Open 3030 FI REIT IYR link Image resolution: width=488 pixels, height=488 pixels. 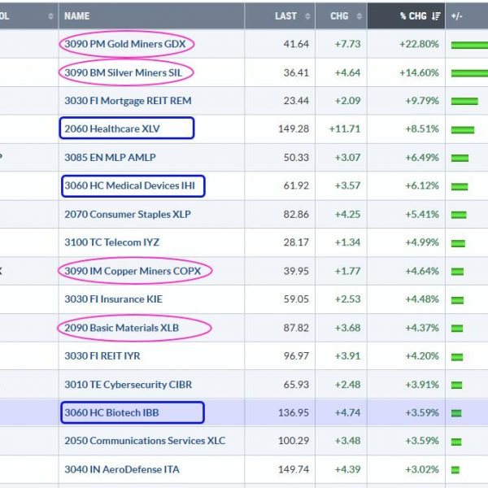pos(102,355)
